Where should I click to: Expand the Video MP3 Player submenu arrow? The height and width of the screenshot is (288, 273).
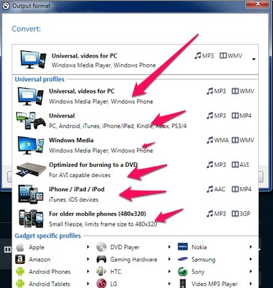click(x=250, y=284)
